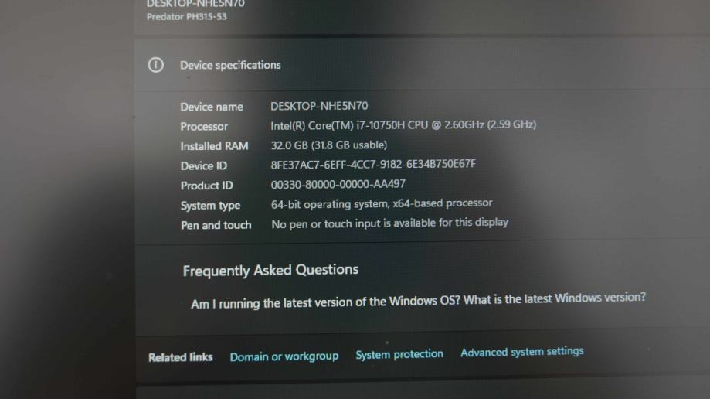Select the device name value DESKTOP-NHE5N70
Viewport: 710px width, 399px height.
319,106
